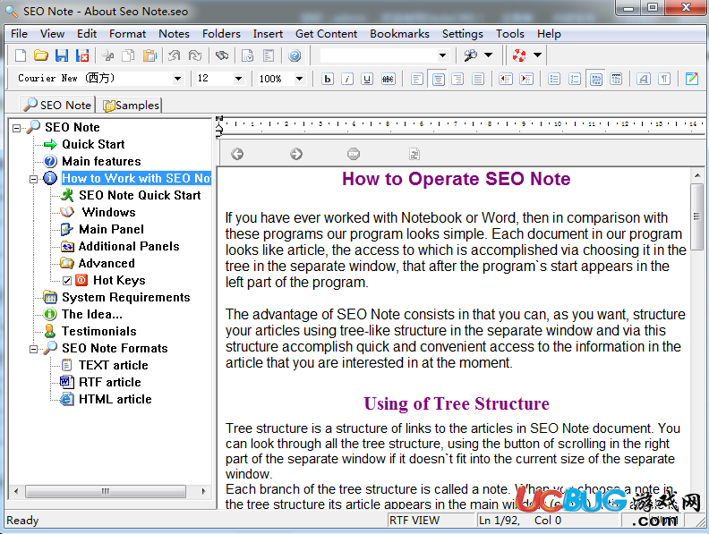Insert a numbered list
This screenshot has width=709, height=534.
tap(575, 79)
